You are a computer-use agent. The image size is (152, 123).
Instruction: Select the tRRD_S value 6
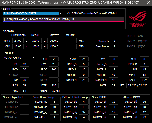click(84, 64)
